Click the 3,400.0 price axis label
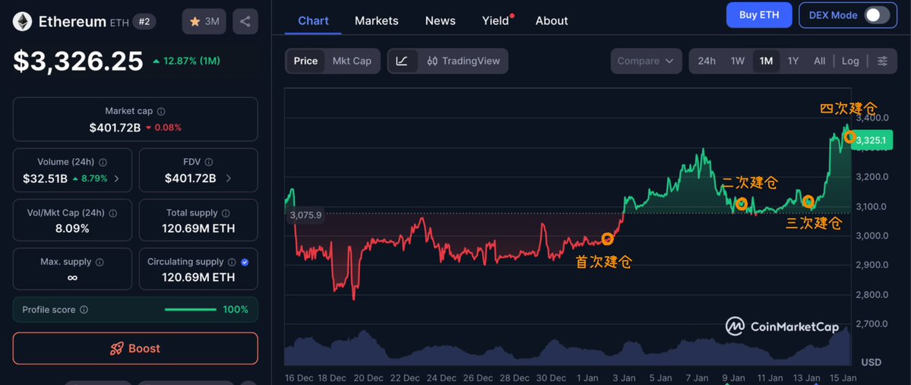911x385 pixels. [872, 117]
